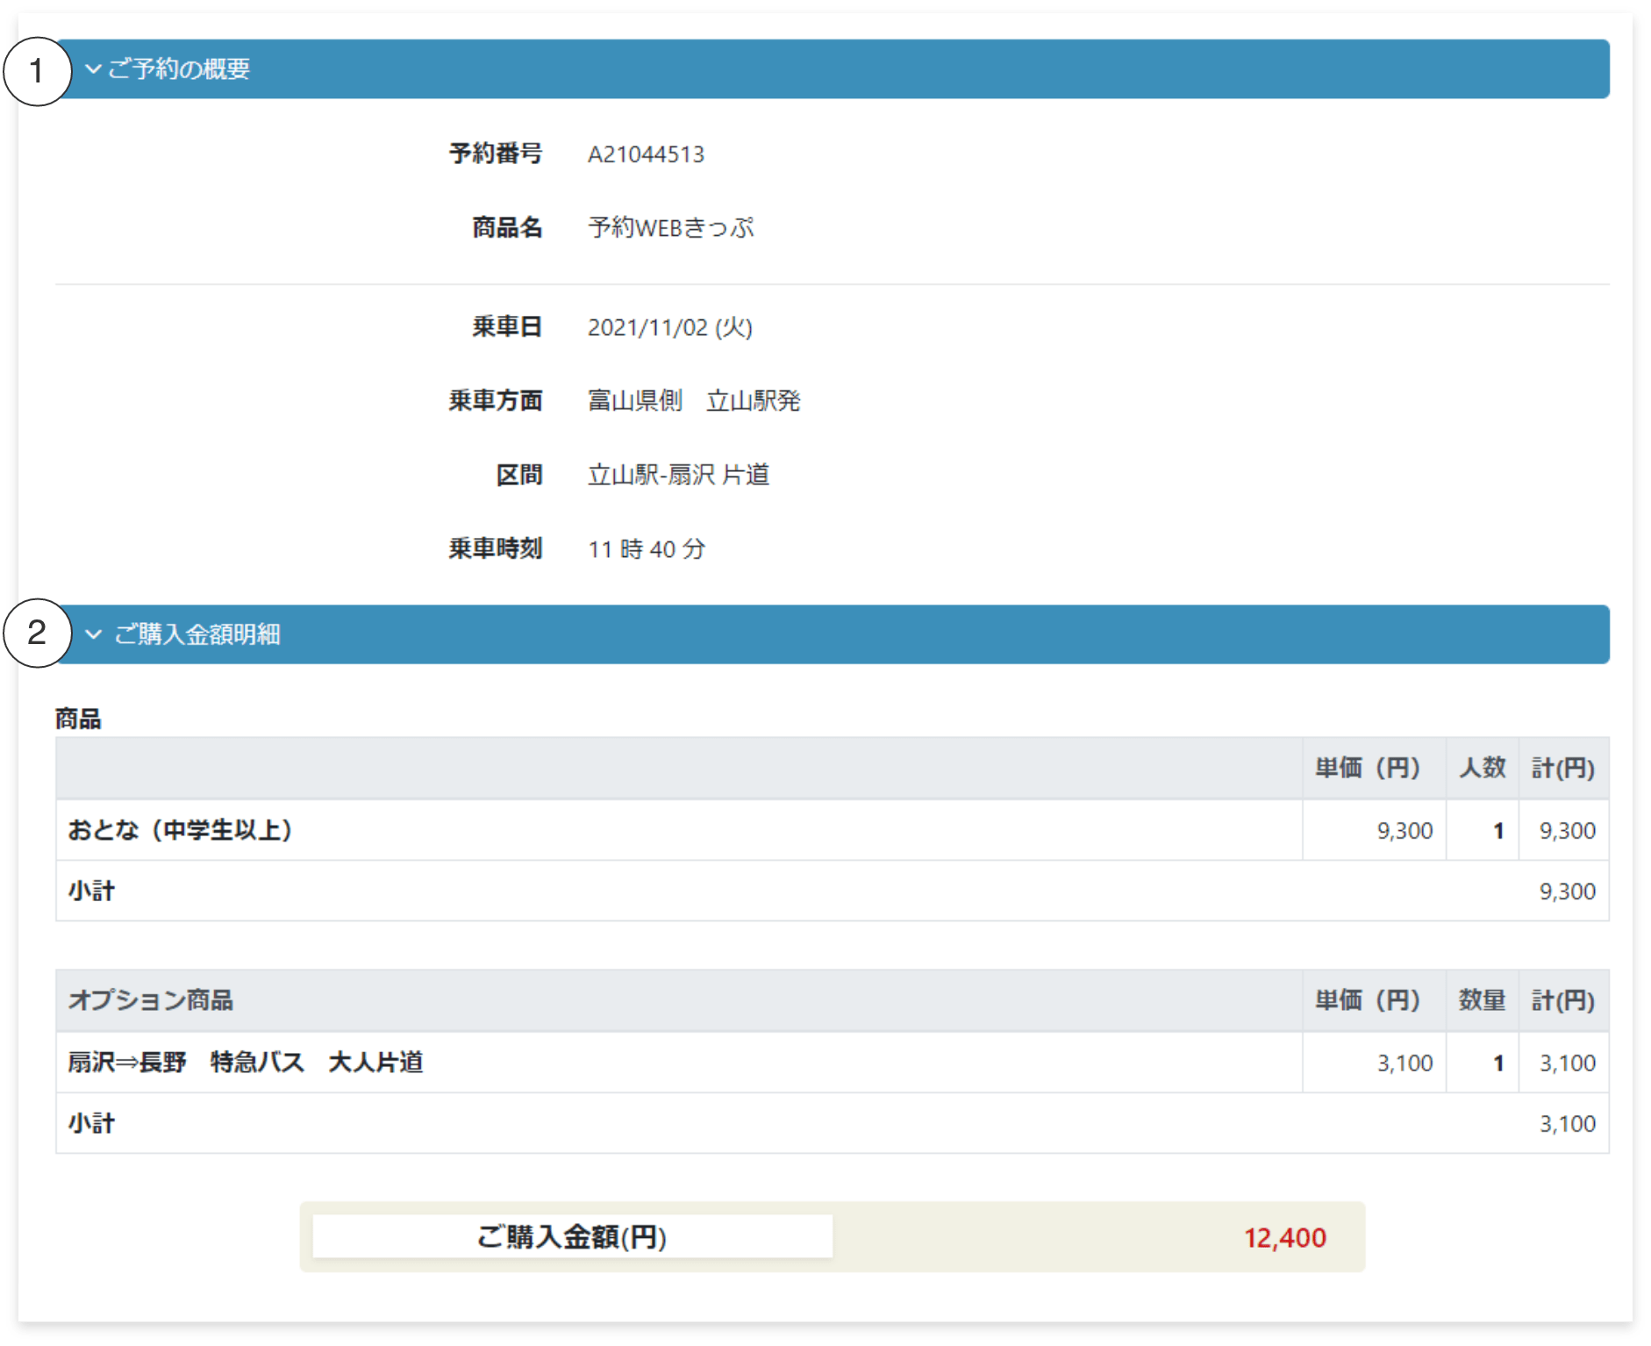Click subtotal value 3,100 in option 小計 row
The height and width of the screenshot is (1346, 1651).
(1568, 1124)
